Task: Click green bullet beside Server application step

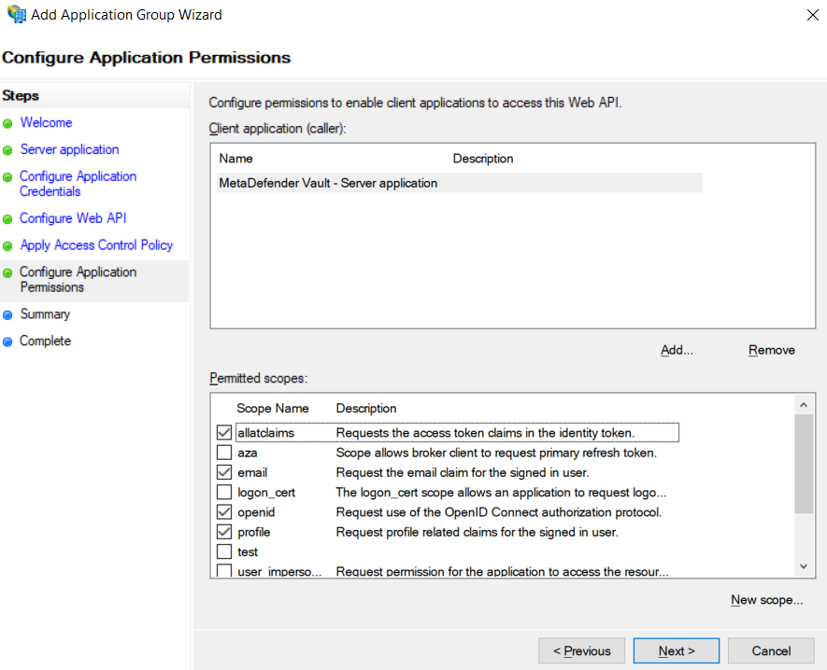Action: tap(7, 150)
